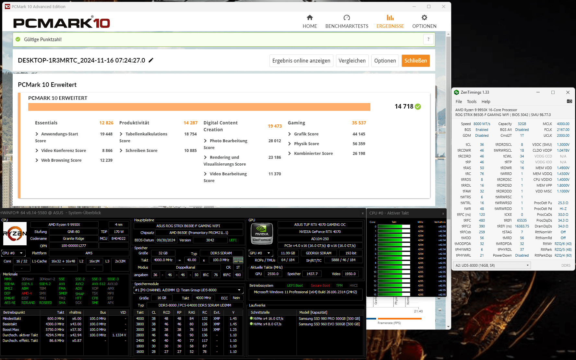Click the NVIDIA GeForce logo in HWiNFO
The width and height of the screenshot is (576, 360).
[x=262, y=233]
